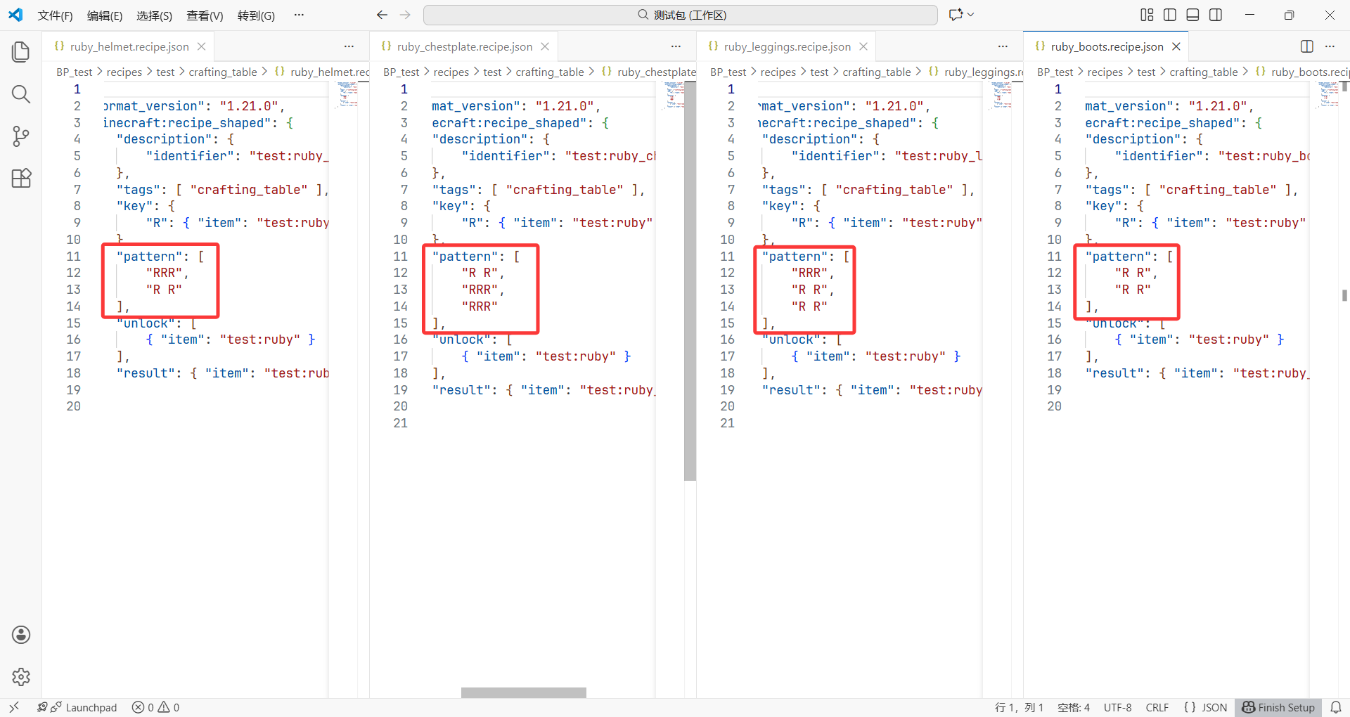Screen dimensions: 1350x717
Task: Toggle the bottom panel visibility
Action: (1192, 15)
